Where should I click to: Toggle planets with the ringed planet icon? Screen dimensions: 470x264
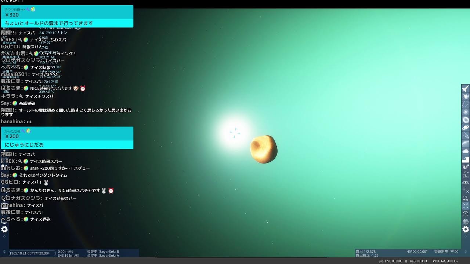[x=466, y=128]
